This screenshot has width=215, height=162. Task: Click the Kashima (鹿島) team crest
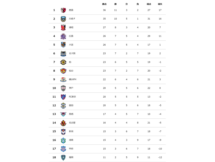pyautogui.click(x=63, y=10)
